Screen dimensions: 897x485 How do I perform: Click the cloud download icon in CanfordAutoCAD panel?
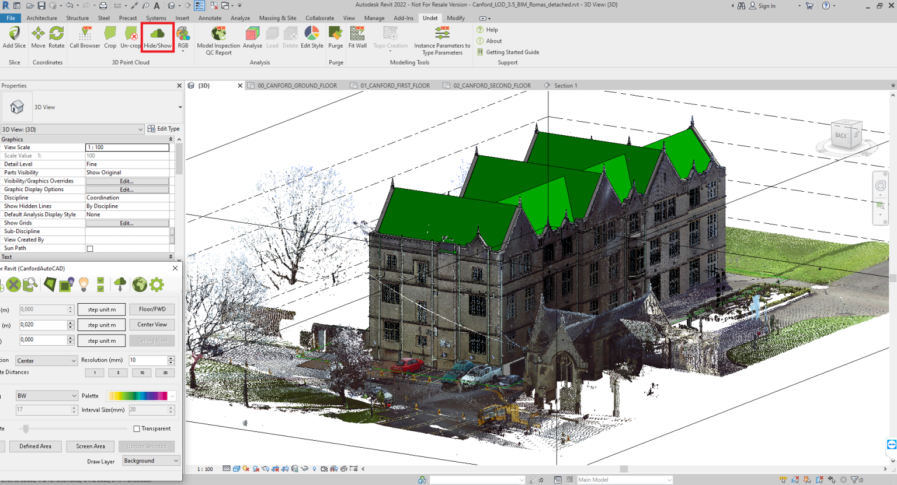tap(120, 284)
